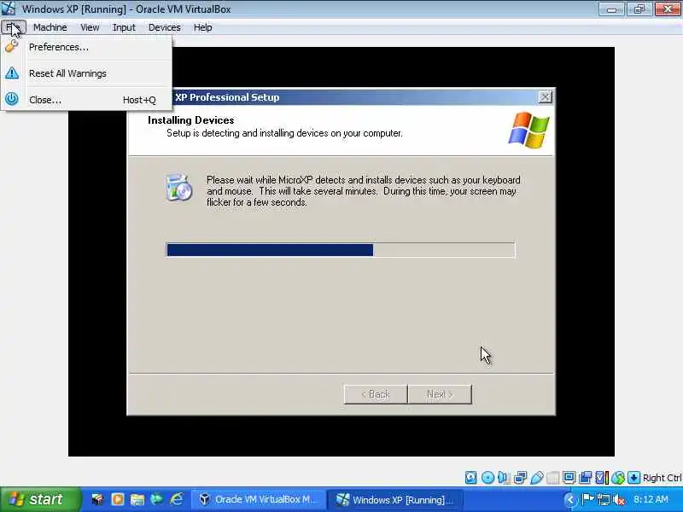This screenshot has width=683, height=512.
Task: Open the folder icon in quick launch
Action: point(137,499)
